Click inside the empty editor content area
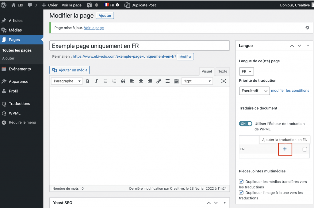 tap(140, 136)
